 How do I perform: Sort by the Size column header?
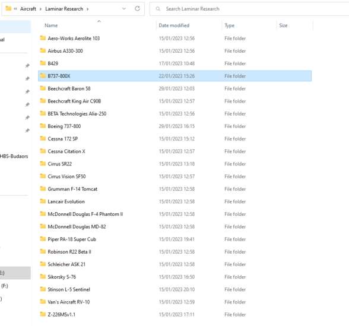click(283, 25)
